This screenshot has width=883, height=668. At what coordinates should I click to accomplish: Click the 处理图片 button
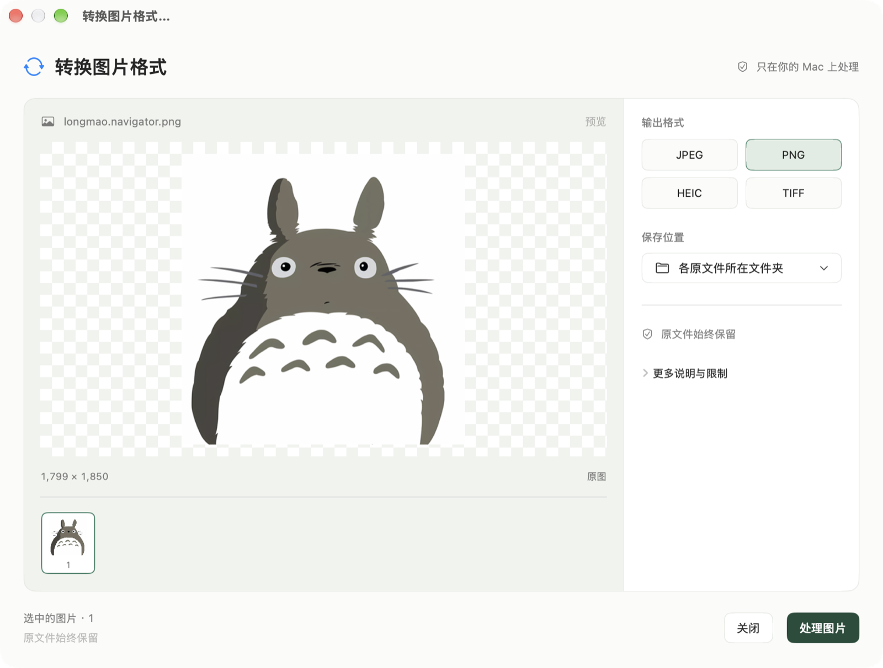pyautogui.click(x=822, y=628)
